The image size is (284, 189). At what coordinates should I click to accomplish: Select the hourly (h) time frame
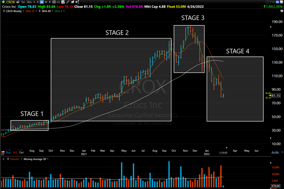34,2
